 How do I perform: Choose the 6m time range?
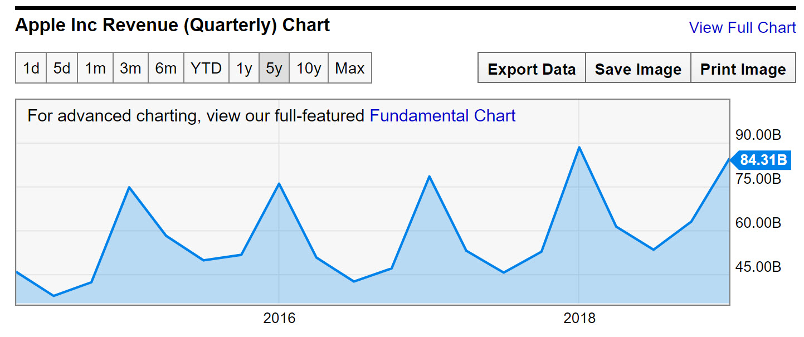166,69
